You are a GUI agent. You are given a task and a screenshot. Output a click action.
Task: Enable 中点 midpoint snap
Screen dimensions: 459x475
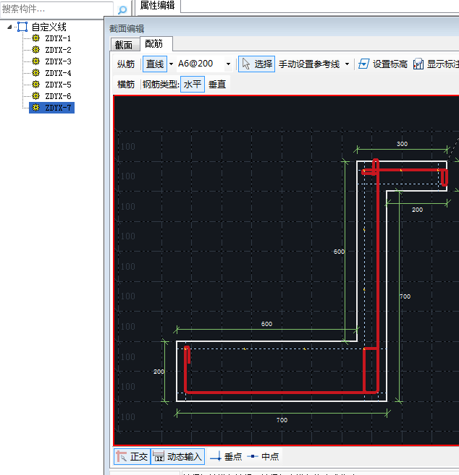click(x=263, y=456)
